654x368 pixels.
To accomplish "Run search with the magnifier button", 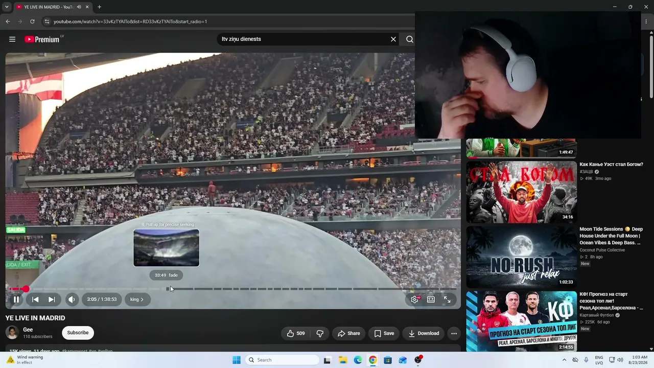I will 409,39.
